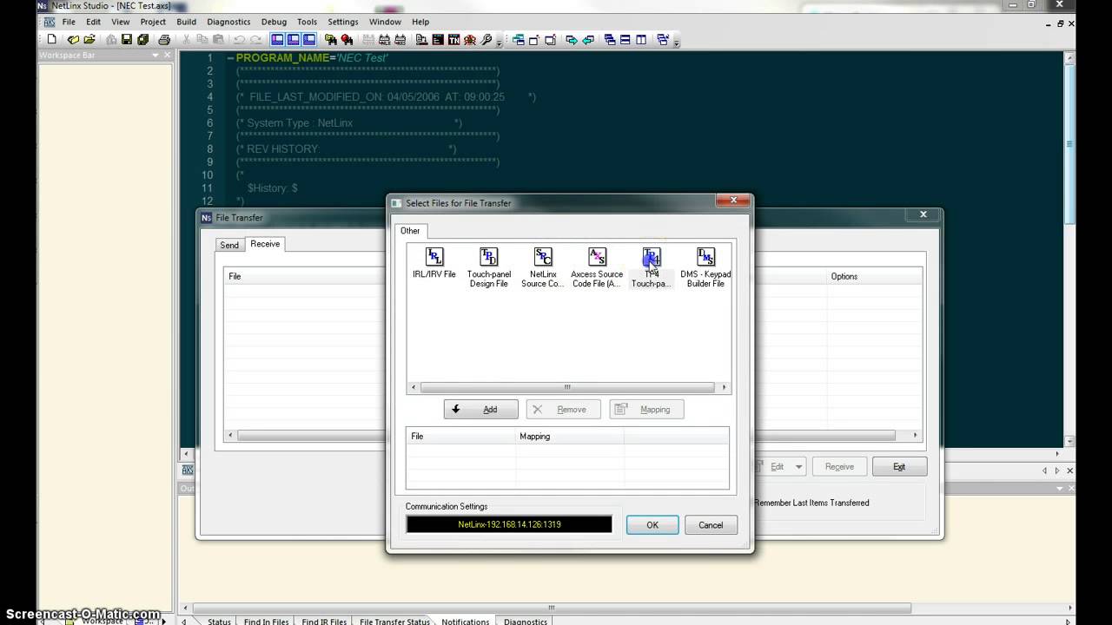Click Exit in File Transfer window
1112x625 pixels.
pyautogui.click(x=899, y=467)
